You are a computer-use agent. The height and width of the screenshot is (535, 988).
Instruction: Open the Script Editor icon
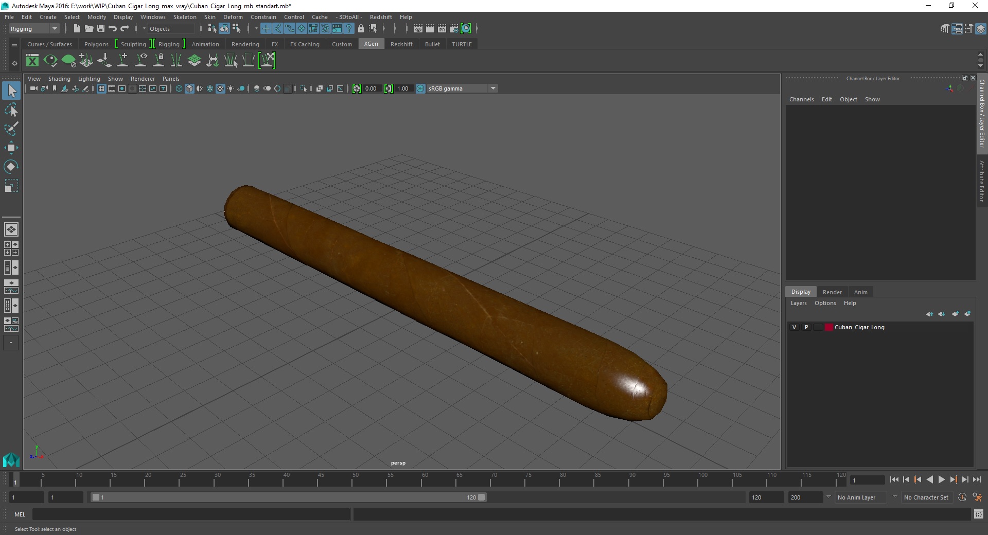click(979, 514)
